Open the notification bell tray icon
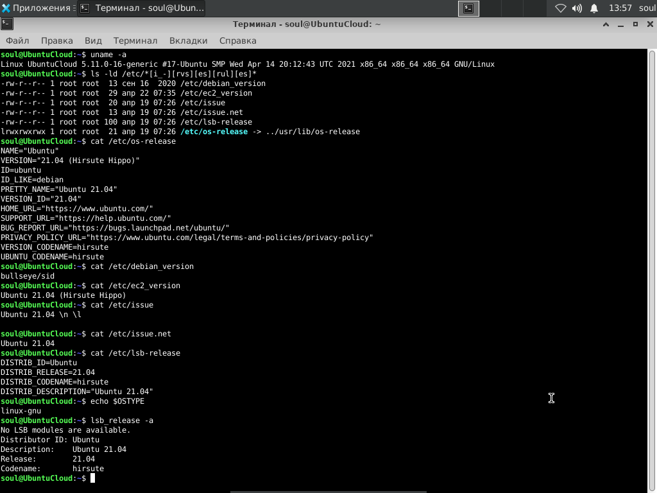Viewport: 657px width, 493px height. 594,8
